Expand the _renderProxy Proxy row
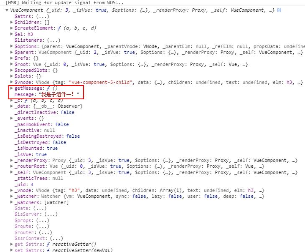 12,160
